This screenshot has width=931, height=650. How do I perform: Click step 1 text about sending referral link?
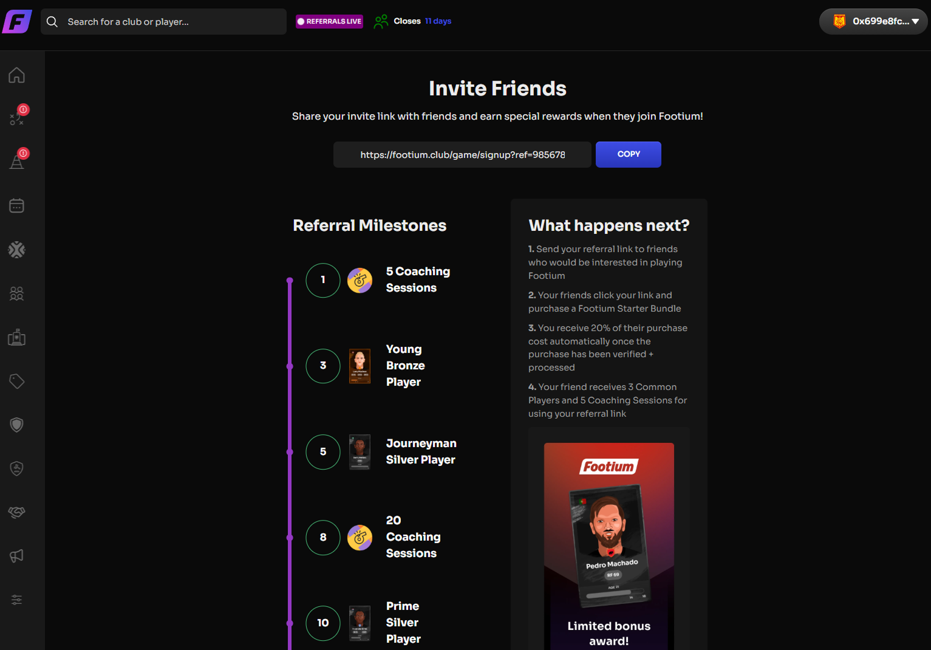pyautogui.click(x=605, y=262)
